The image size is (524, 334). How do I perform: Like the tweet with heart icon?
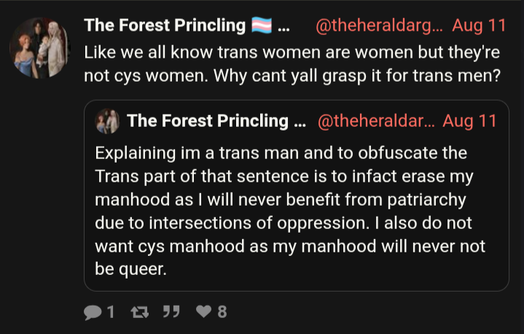point(203,311)
